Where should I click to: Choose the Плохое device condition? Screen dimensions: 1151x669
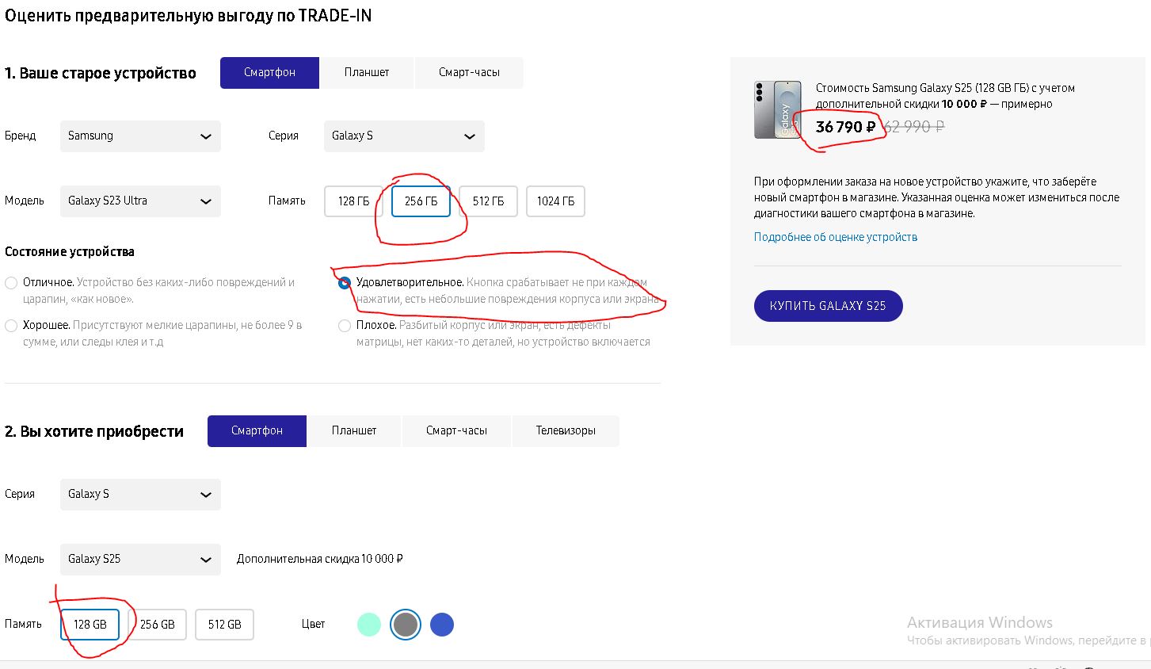click(345, 326)
